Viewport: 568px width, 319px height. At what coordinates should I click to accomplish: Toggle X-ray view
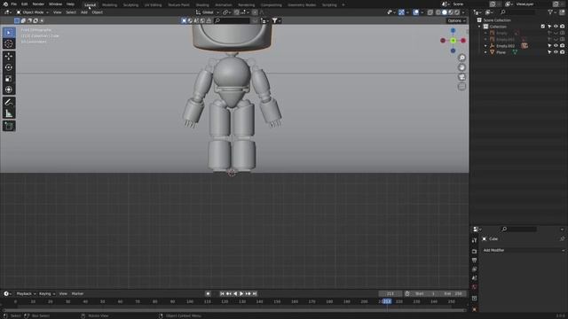tap(430, 12)
